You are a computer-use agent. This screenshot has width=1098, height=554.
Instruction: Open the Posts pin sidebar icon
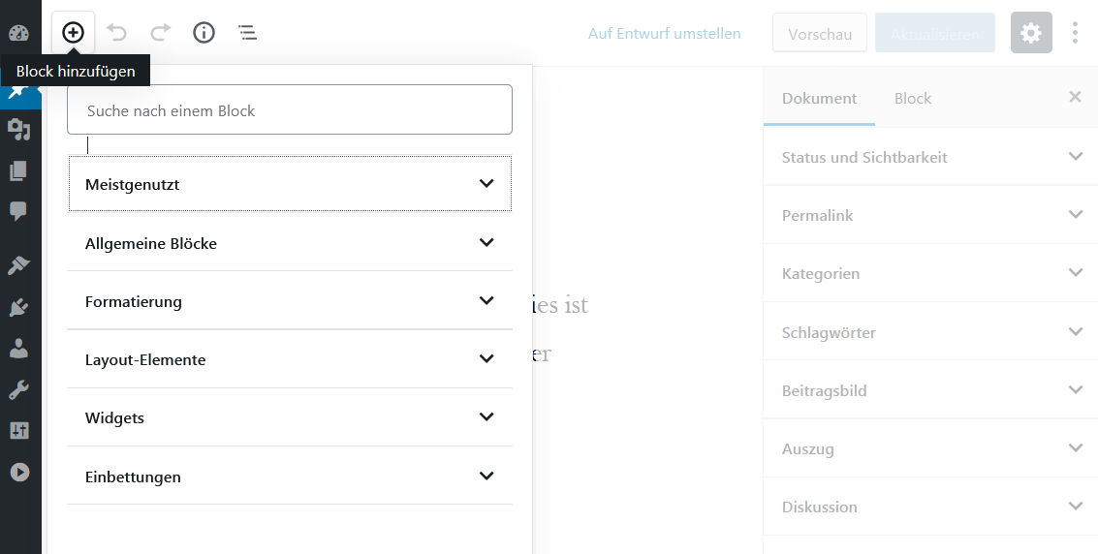[19, 91]
